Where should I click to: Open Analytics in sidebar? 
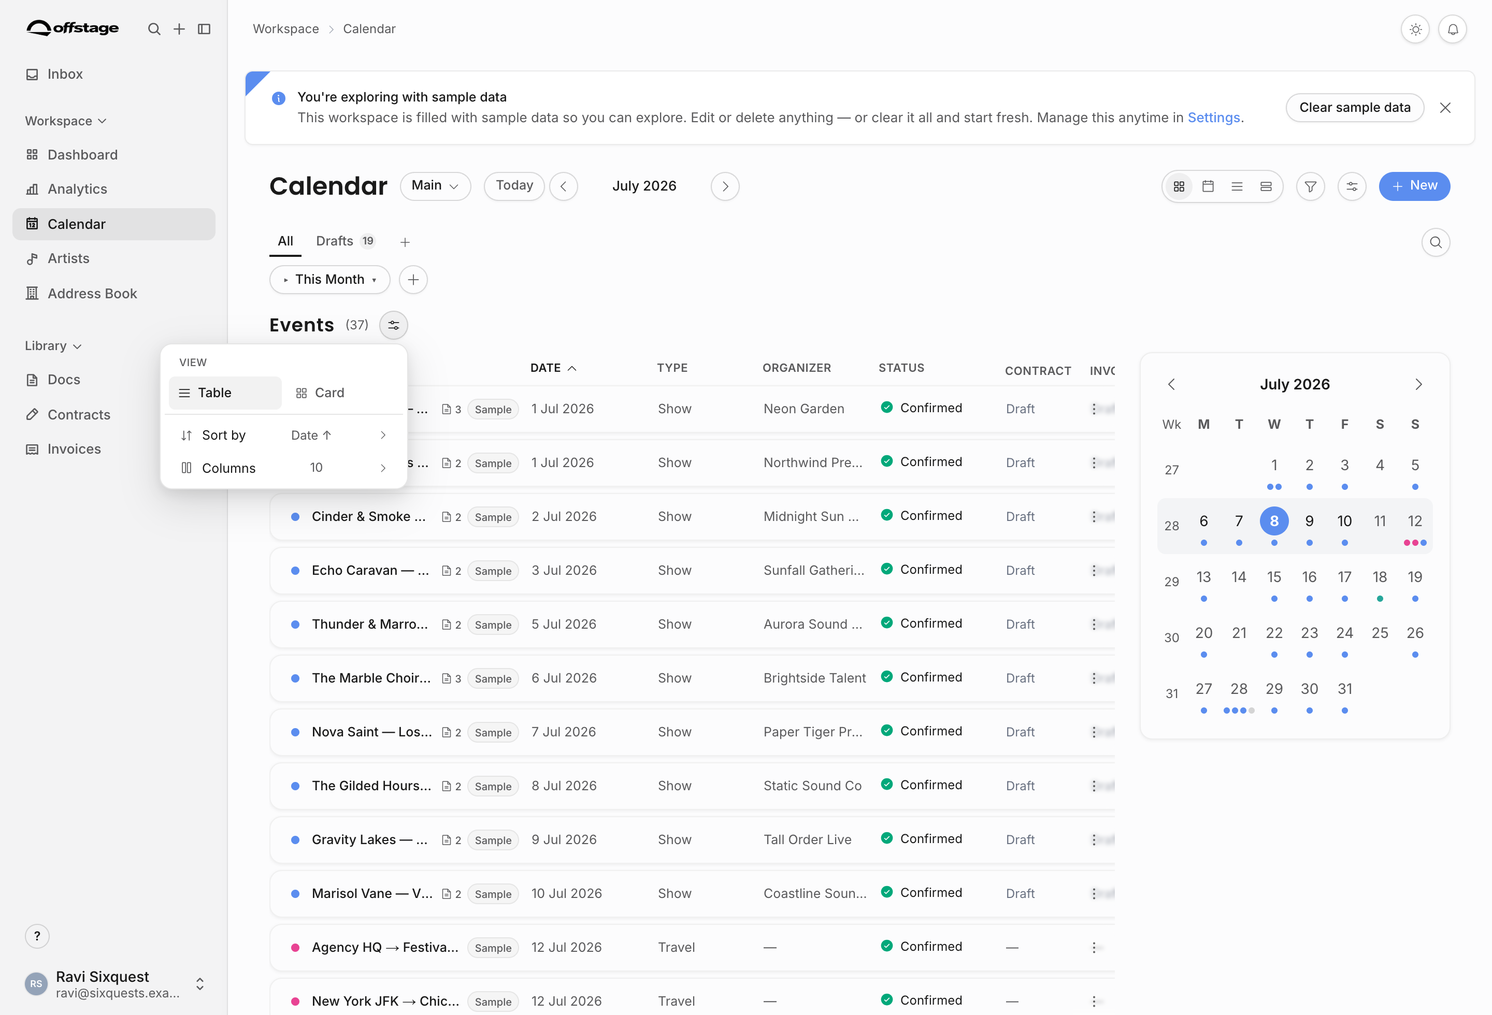click(113, 189)
